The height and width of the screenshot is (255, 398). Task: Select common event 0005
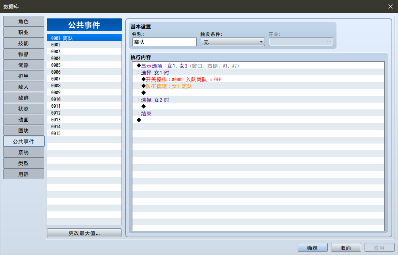tap(84, 65)
